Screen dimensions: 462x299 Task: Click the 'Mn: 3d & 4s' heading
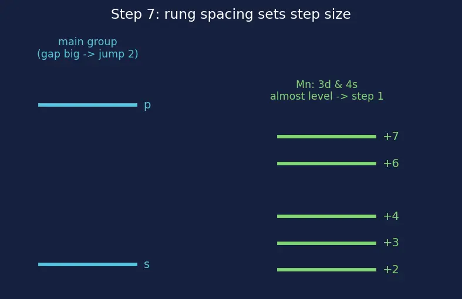(326, 84)
